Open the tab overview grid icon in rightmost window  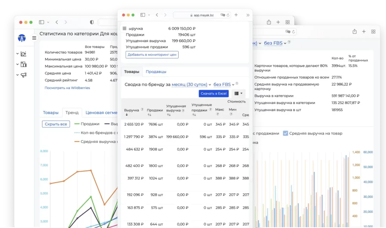[373, 32]
